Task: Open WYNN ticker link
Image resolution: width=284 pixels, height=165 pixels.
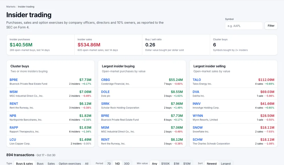Action: [x=198, y=116]
